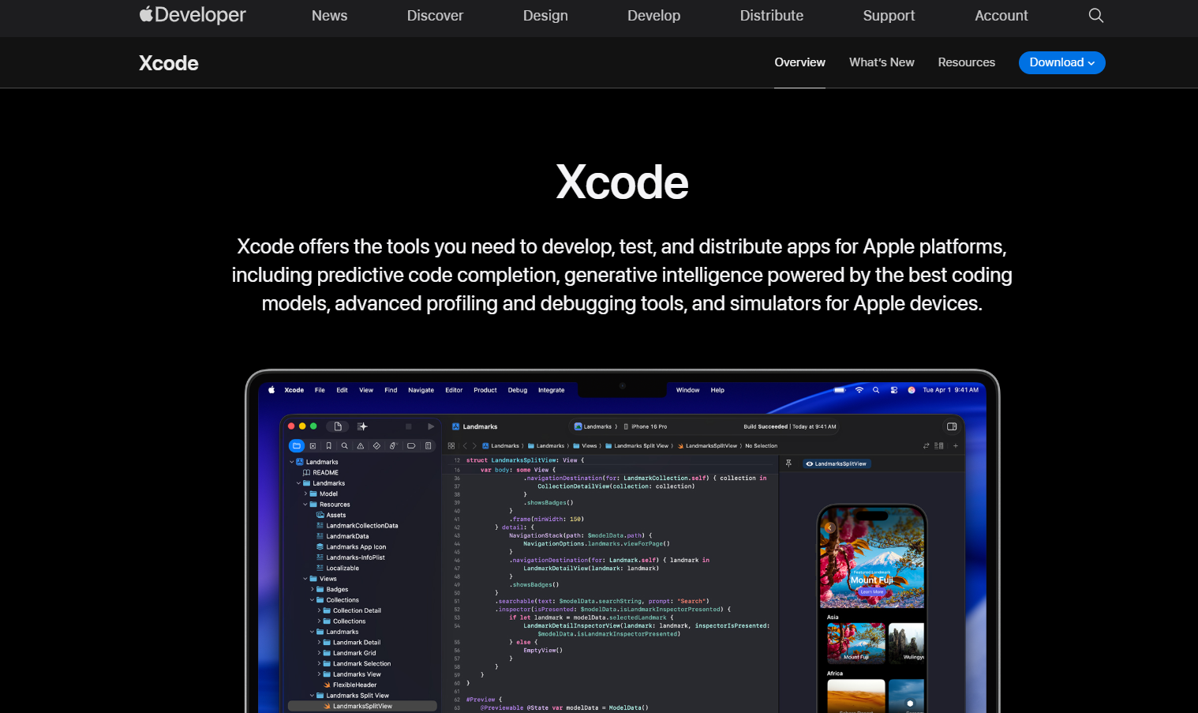
Task: Click the Siri icon in macOS menu bar
Action: click(912, 390)
